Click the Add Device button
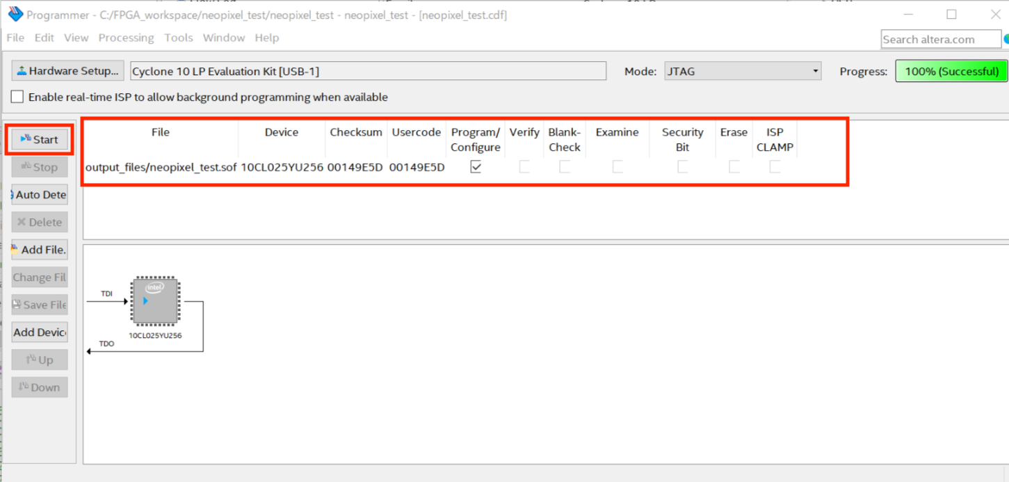 (x=40, y=332)
